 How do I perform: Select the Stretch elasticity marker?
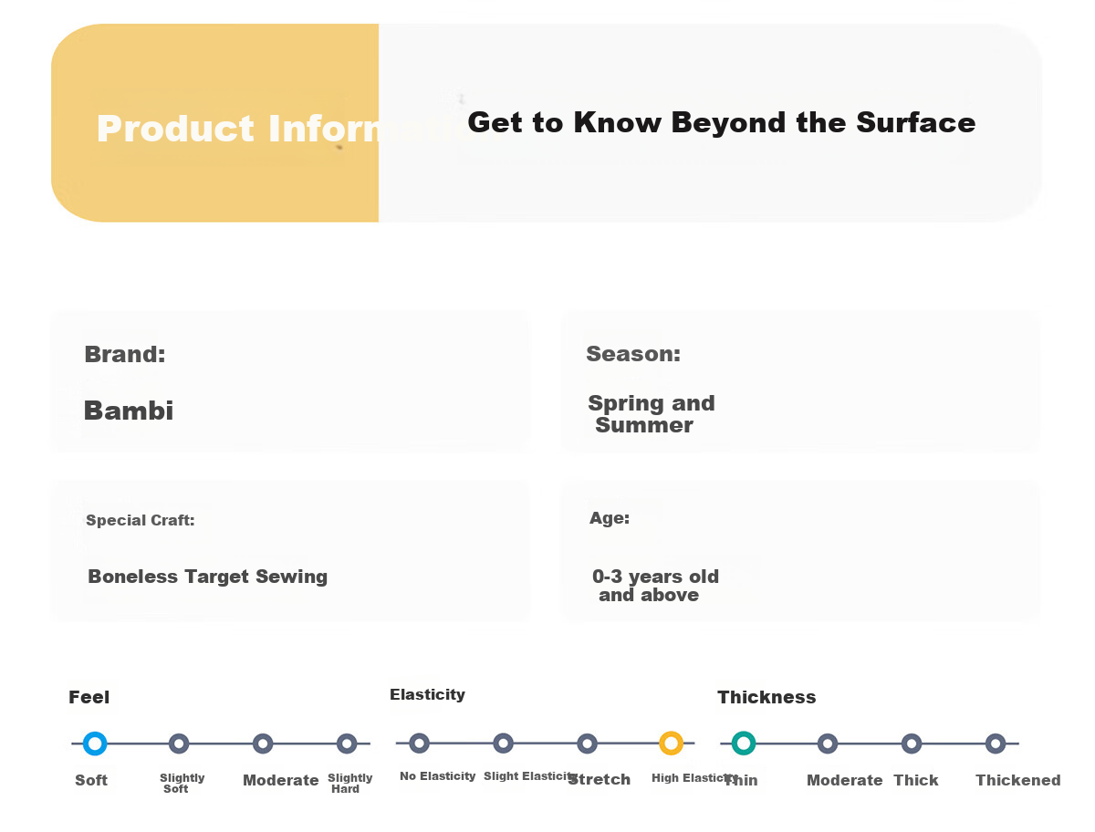(x=587, y=744)
